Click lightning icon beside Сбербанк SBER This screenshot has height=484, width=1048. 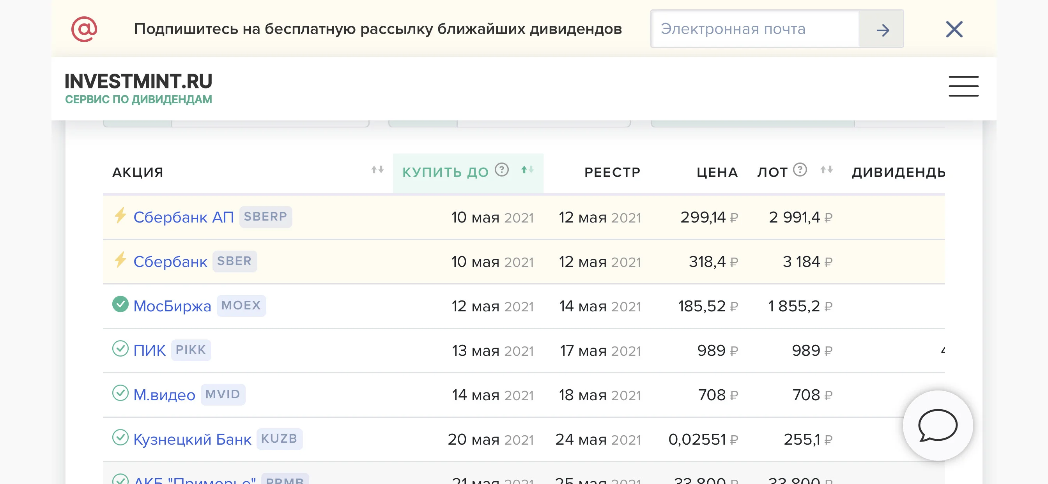[120, 260]
